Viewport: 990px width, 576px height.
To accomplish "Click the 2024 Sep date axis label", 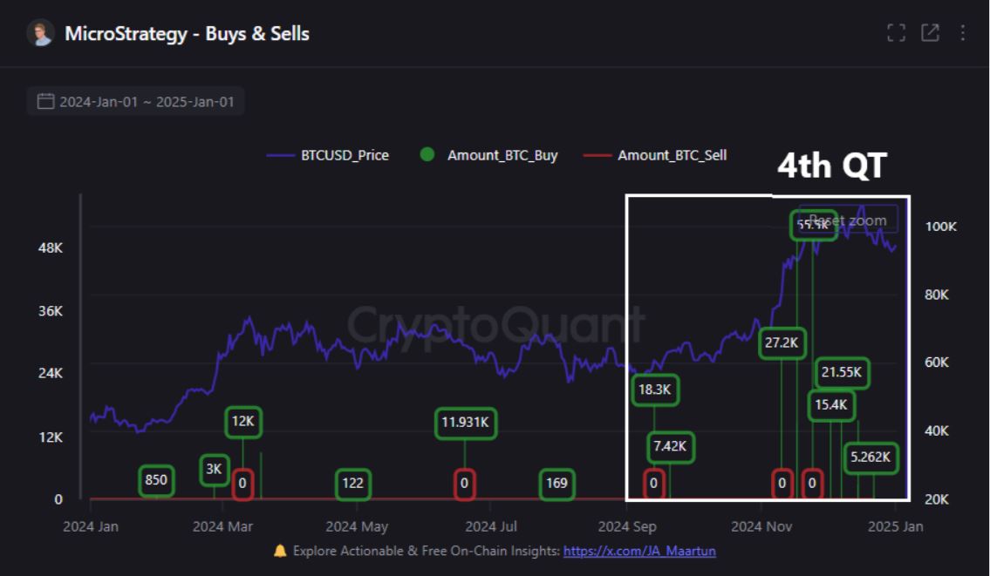I will click(x=628, y=527).
